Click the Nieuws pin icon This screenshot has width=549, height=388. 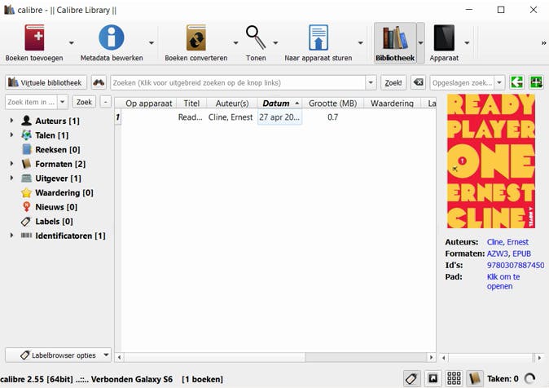(26, 207)
